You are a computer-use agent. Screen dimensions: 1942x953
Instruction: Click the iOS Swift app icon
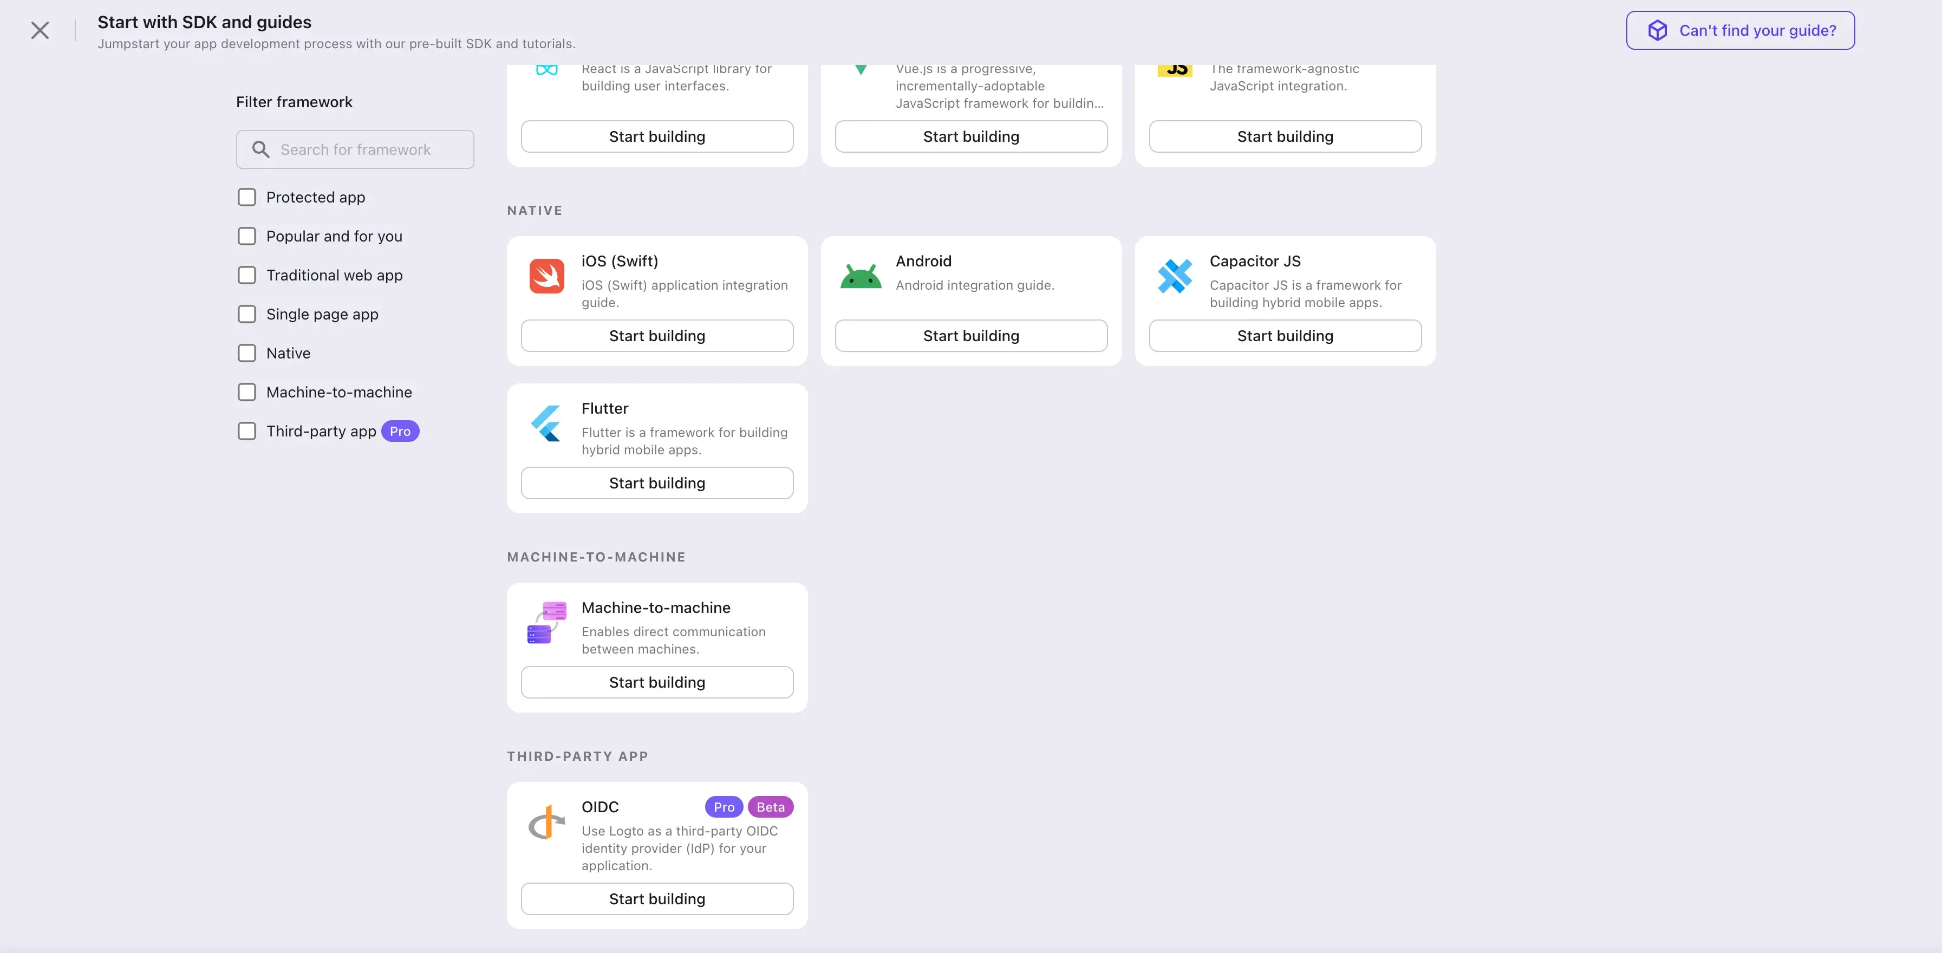coord(546,272)
